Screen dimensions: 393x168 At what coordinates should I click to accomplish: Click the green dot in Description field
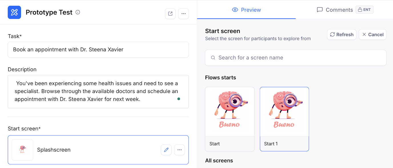click(x=179, y=99)
